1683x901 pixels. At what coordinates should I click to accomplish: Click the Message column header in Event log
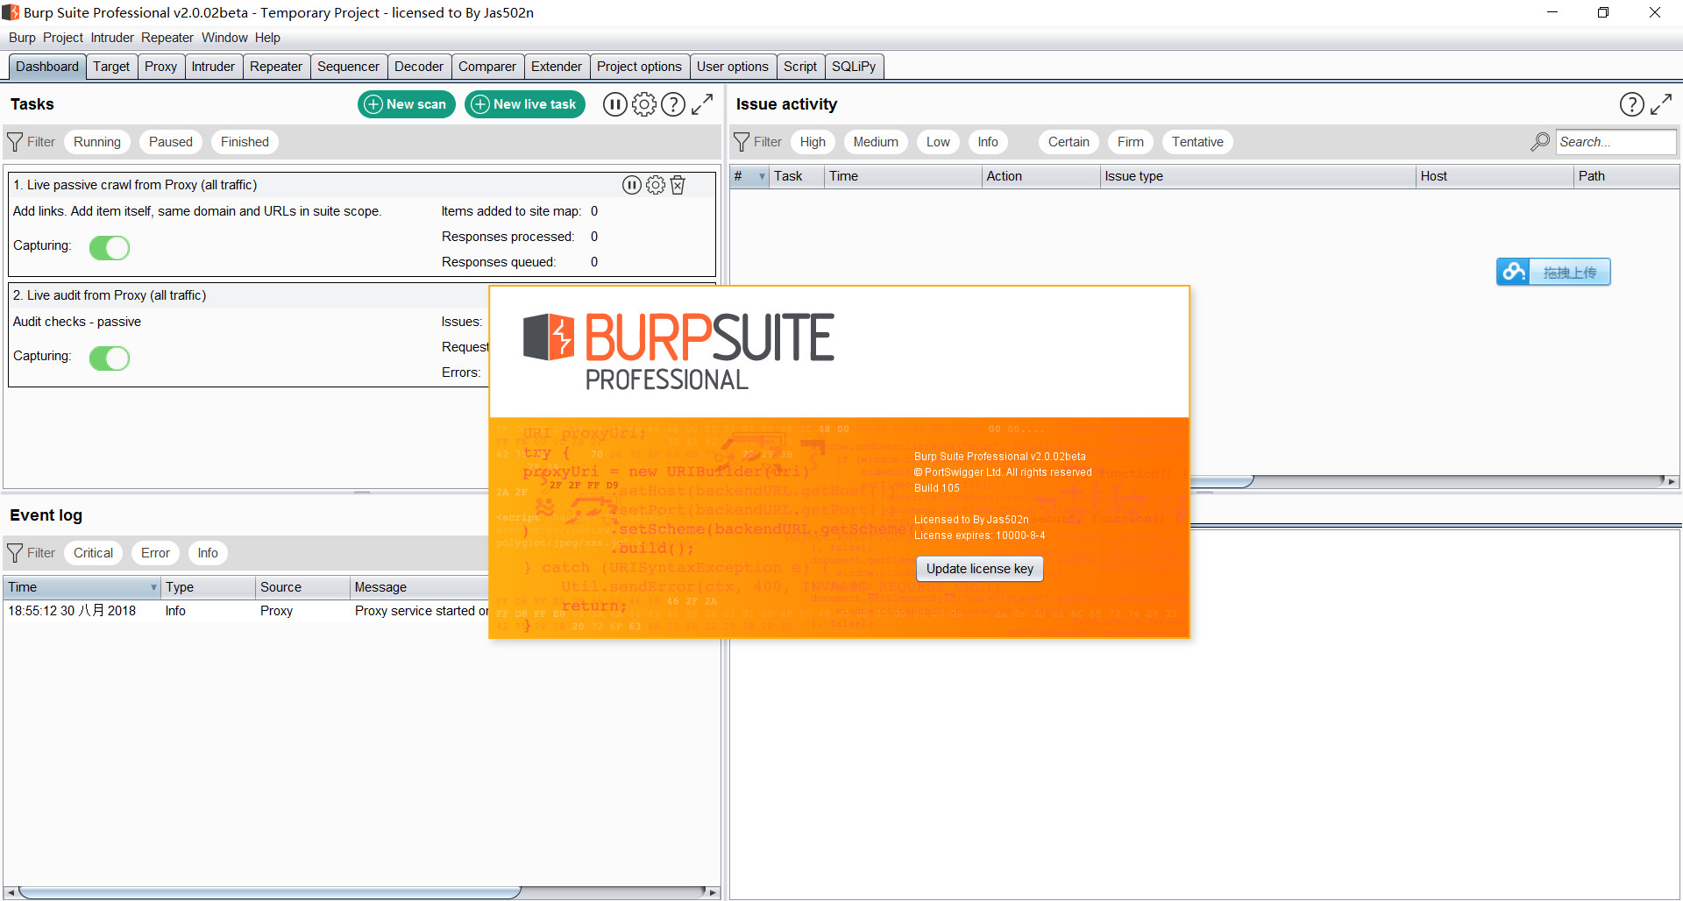tap(420, 587)
